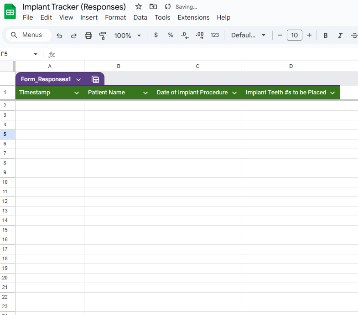Click the redo arrow icon
This screenshot has height=315, width=358.
pyautogui.click(x=74, y=36)
